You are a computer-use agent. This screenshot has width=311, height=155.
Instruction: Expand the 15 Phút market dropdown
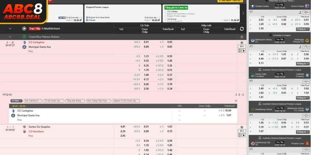tap(16, 101)
